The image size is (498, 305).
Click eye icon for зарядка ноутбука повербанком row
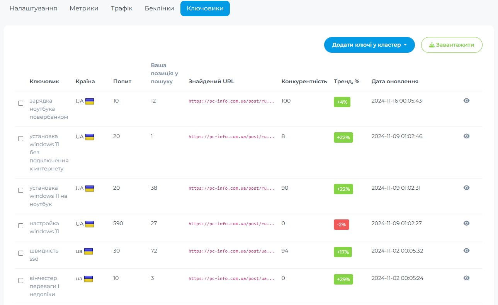[x=466, y=101]
